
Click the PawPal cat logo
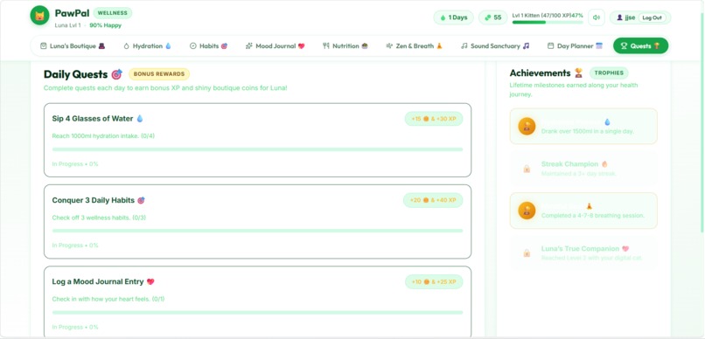point(39,15)
